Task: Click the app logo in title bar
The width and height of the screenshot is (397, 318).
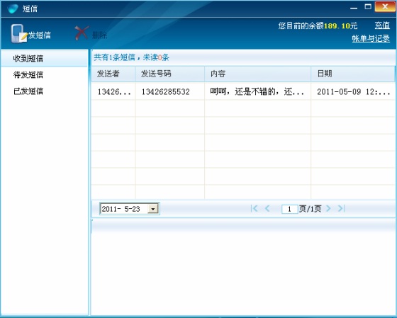Action: pos(13,8)
